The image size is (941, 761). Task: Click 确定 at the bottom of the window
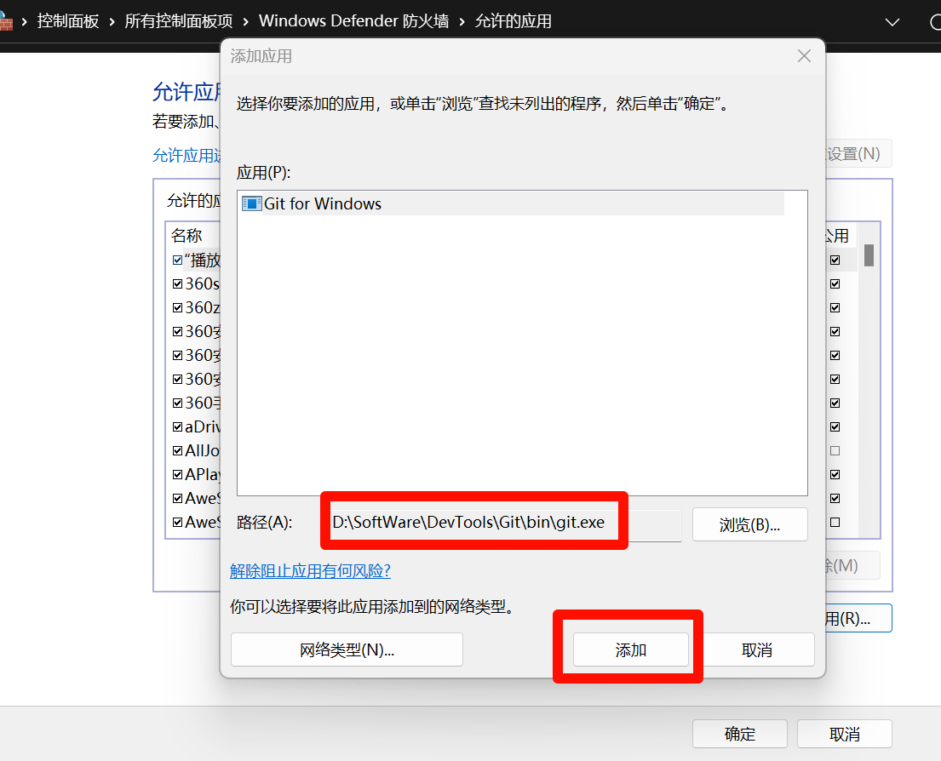(x=739, y=734)
